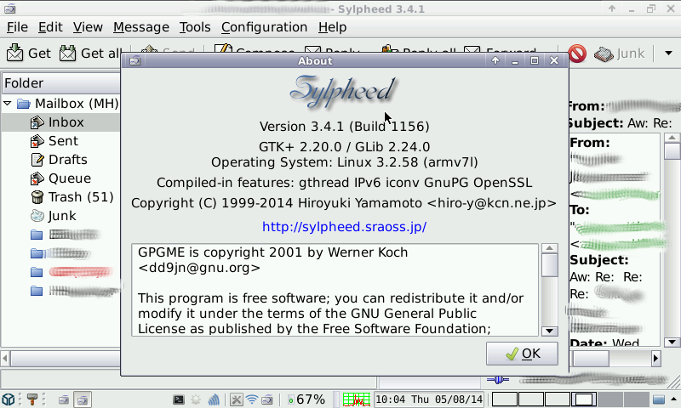Click the Reply envelope icon in the toolbar

pos(312,49)
